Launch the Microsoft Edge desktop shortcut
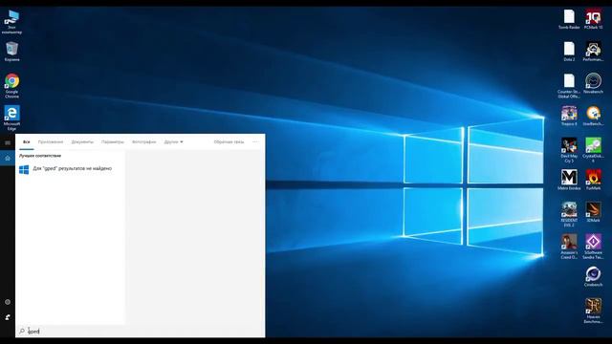This screenshot has width=612, height=344. [x=12, y=118]
